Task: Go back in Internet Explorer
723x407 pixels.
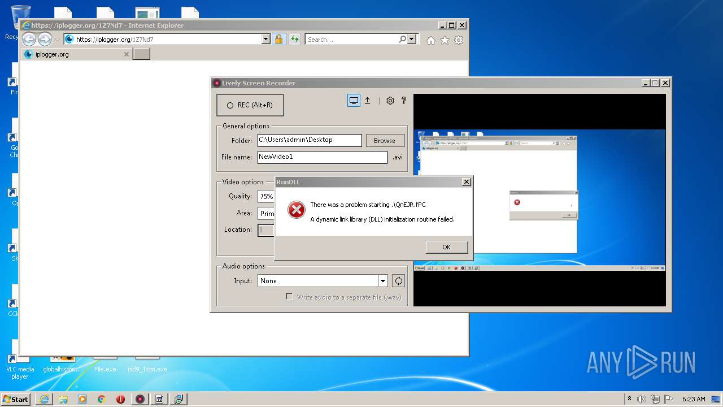Action: coord(29,40)
